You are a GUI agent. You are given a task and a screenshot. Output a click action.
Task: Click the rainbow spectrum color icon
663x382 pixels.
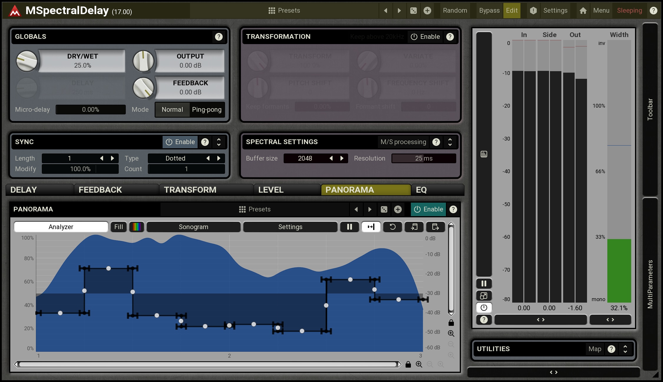tap(137, 227)
